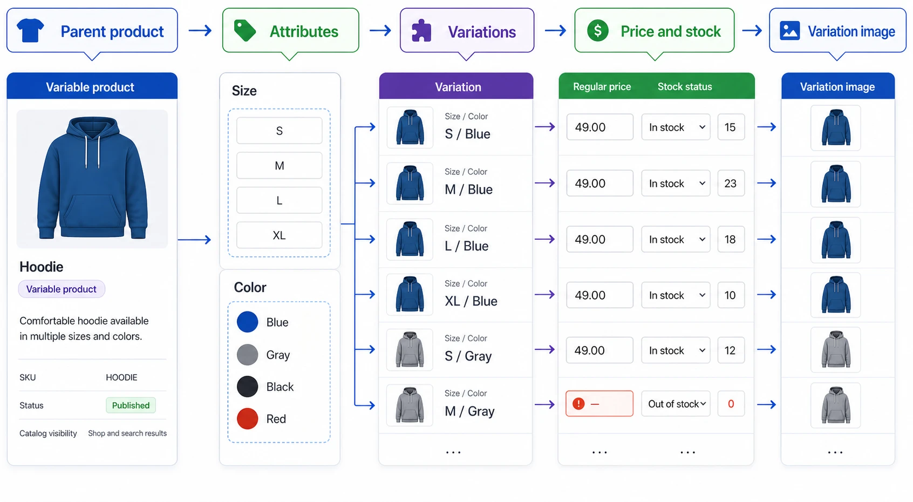913x502 pixels.
Task: Pick the Black color swatch
Action: click(248, 386)
